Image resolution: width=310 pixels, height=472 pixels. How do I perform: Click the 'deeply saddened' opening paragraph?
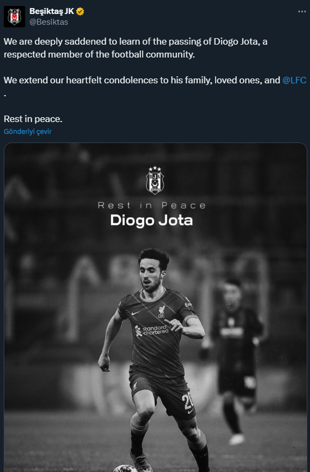[x=135, y=48]
